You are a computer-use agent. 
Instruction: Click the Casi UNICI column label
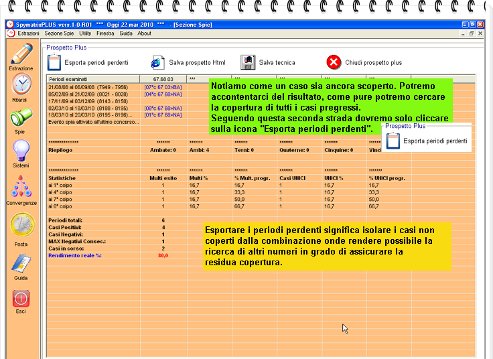pyautogui.click(x=293, y=178)
